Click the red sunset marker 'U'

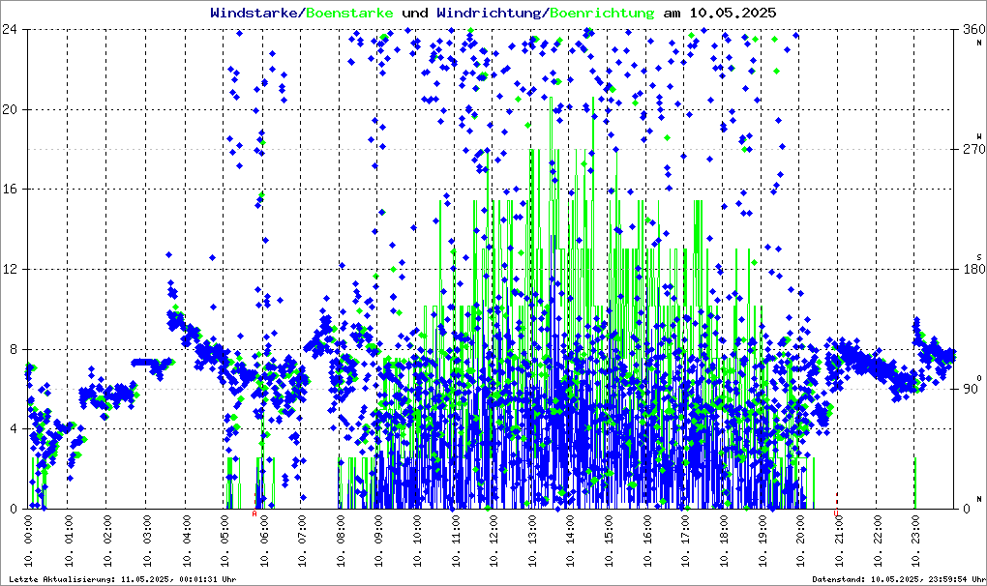pyautogui.click(x=836, y=513)
